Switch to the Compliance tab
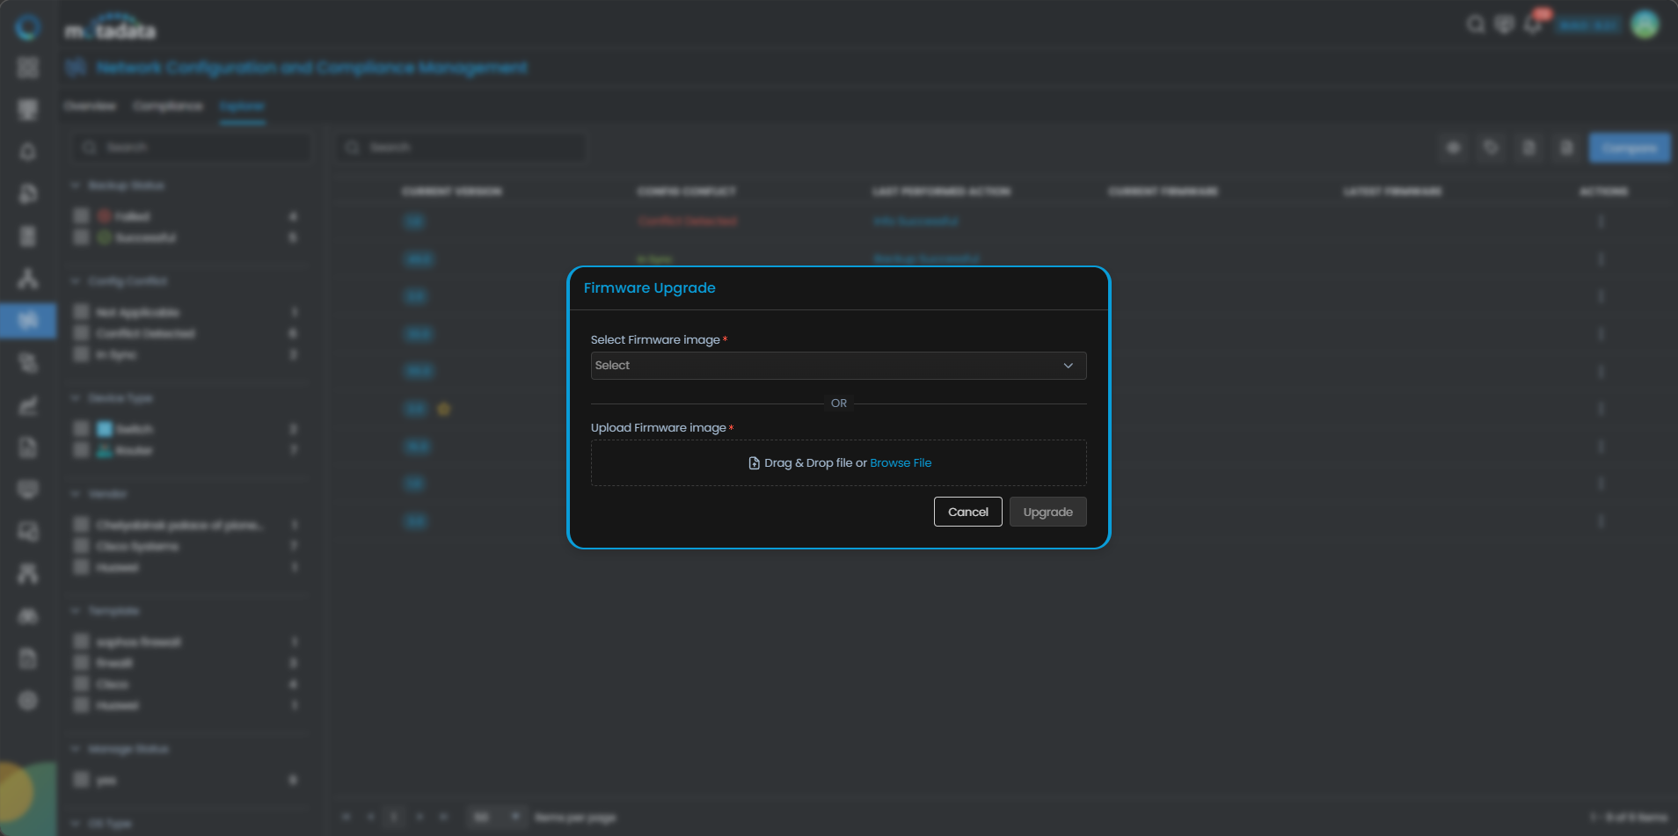This screenshot has height=836, width=1678. pyautogui.click(x=168, y=106)
